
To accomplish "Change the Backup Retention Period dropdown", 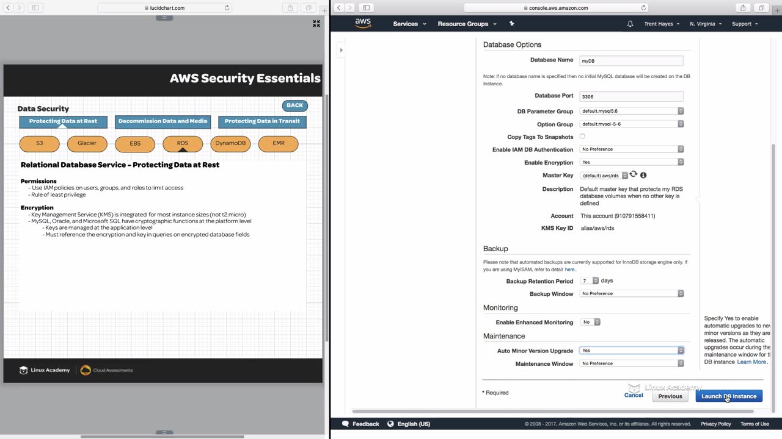I will [589, 281].
